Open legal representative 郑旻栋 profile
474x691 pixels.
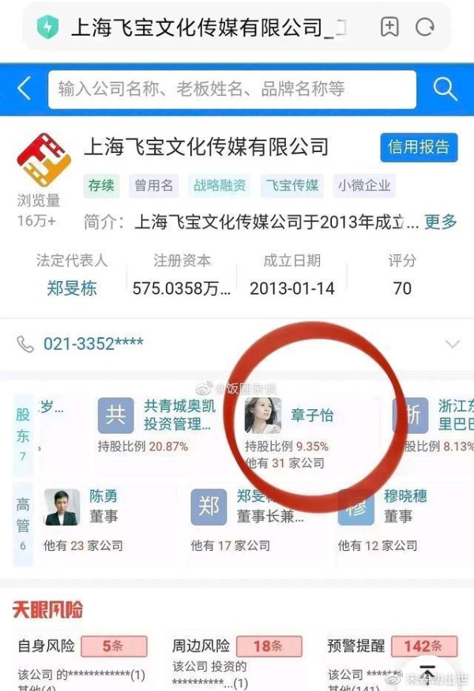pyautogui.click(x=72, y=288)
